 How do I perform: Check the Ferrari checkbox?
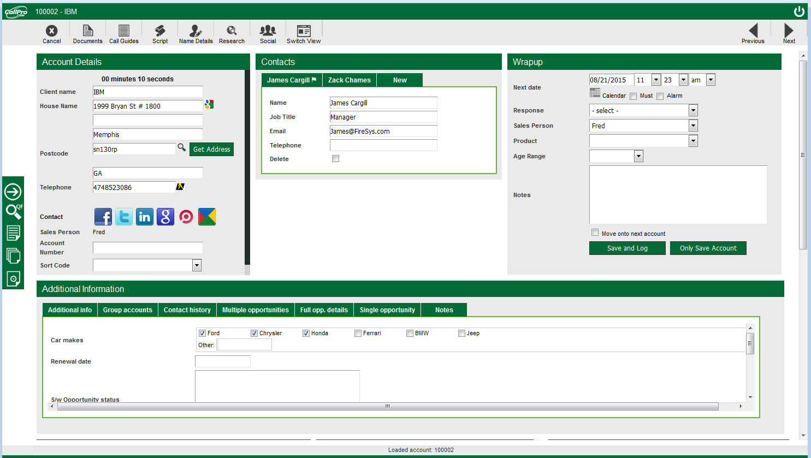click(x=358, y=333)
